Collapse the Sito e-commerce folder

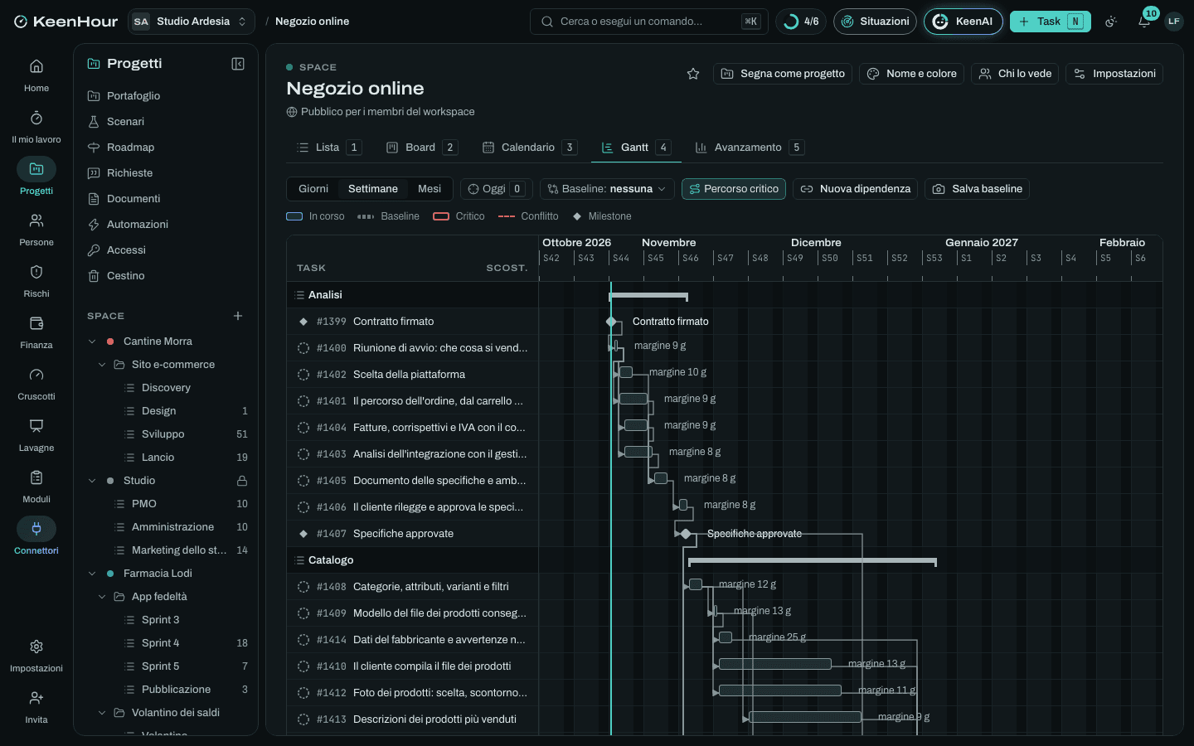pos(102,365)
